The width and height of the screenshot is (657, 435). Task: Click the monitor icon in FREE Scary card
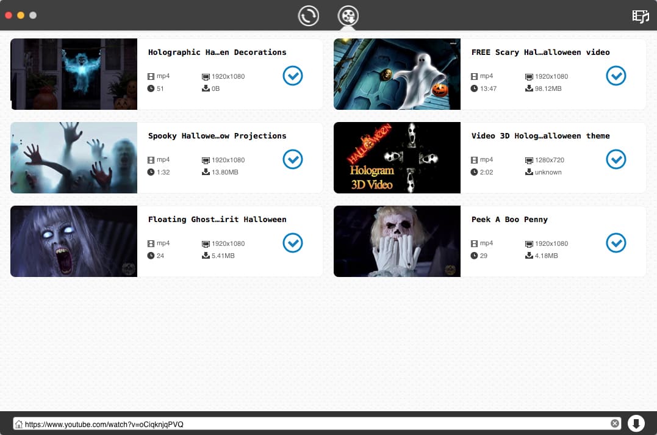click(x=530, y=77)
